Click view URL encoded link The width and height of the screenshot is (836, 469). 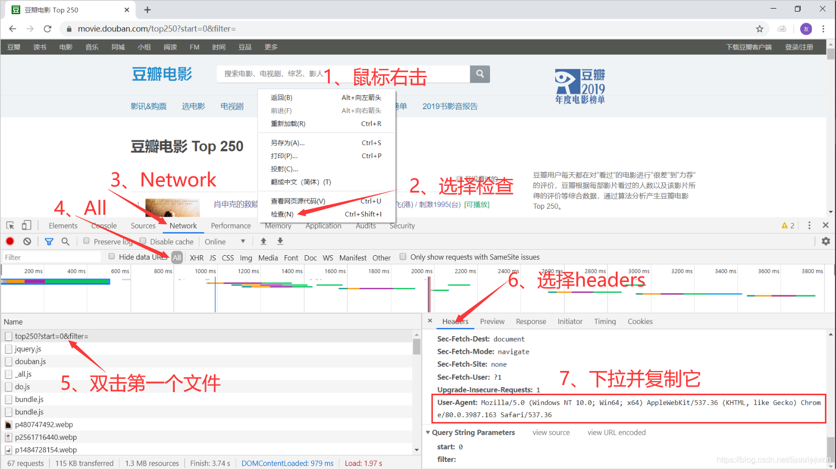click(x=616, y=433)
